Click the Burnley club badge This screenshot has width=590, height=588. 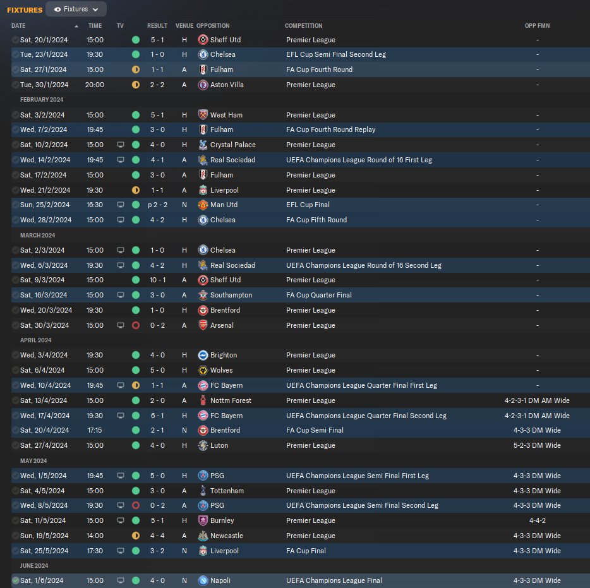click(x=203, y=520)
